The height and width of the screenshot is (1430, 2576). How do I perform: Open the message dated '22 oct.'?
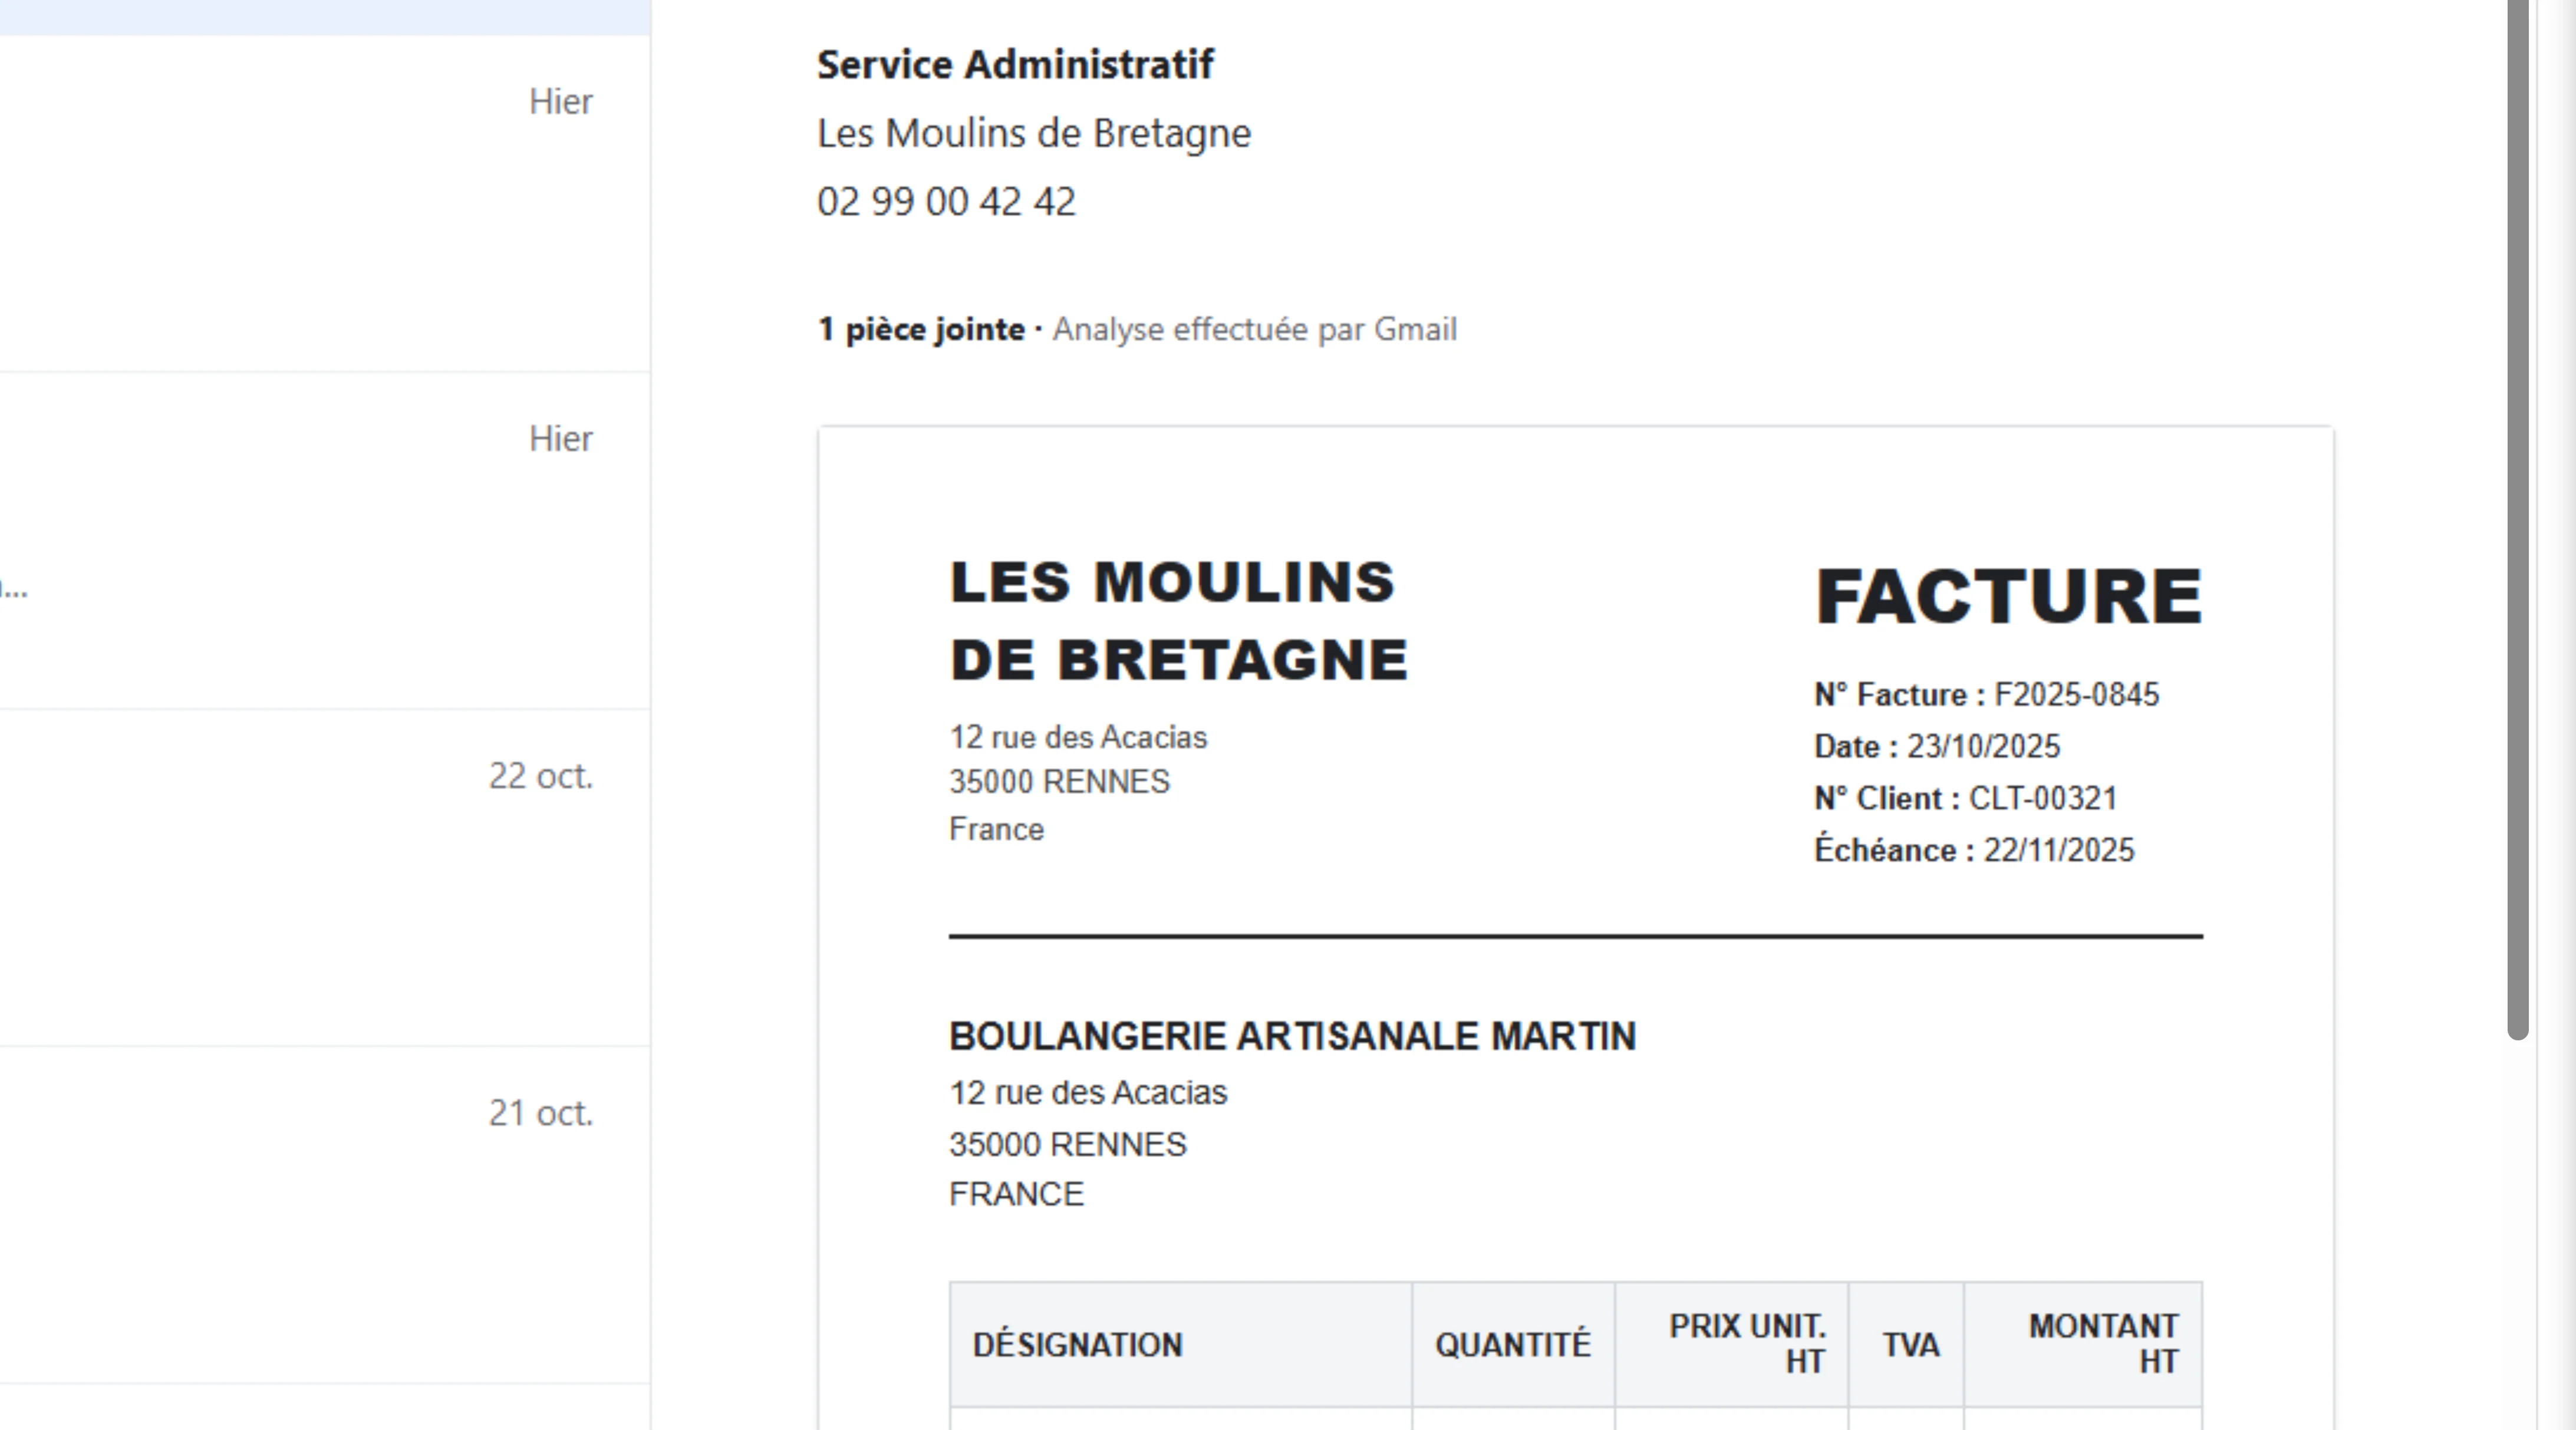[325, 878]
